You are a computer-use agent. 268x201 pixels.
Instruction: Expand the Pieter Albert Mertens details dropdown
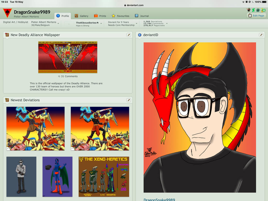point(58,24)
